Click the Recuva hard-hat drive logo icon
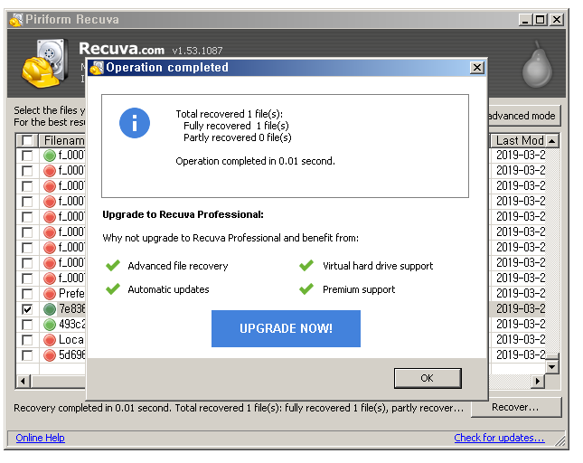This screenshot has height=463, width=583. coord(45,63)
